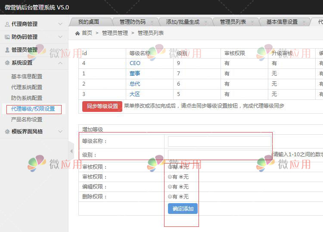Click the 系统设置 sidebar label
This screenshot has width=323, height=232.
(x=22, y=63)
